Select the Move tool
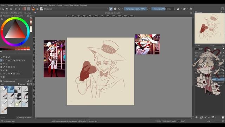 click(4, 64)
